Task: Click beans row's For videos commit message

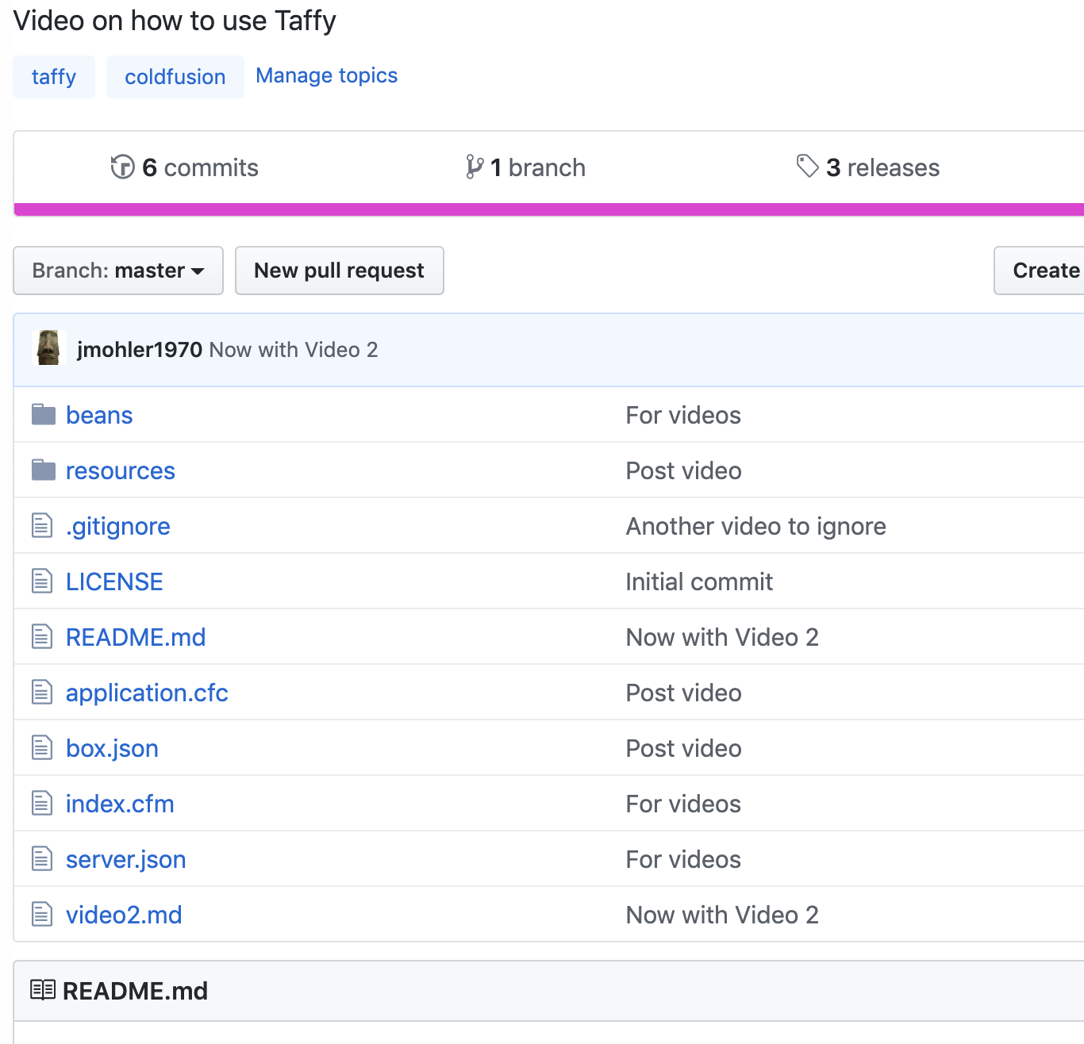Action: [x=683, y=415]
